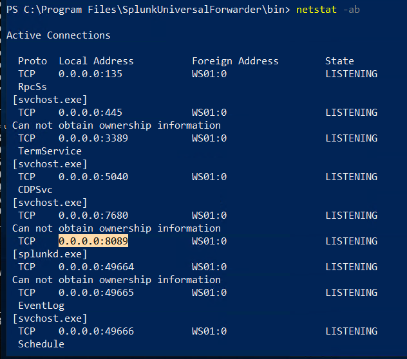This screenshot has height=359, width=407.
Task: Click the PowerShell prompt path text
Action: pos(148,10)
